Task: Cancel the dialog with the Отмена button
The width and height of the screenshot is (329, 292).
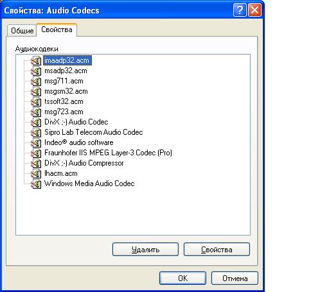Action: (235, 279)
